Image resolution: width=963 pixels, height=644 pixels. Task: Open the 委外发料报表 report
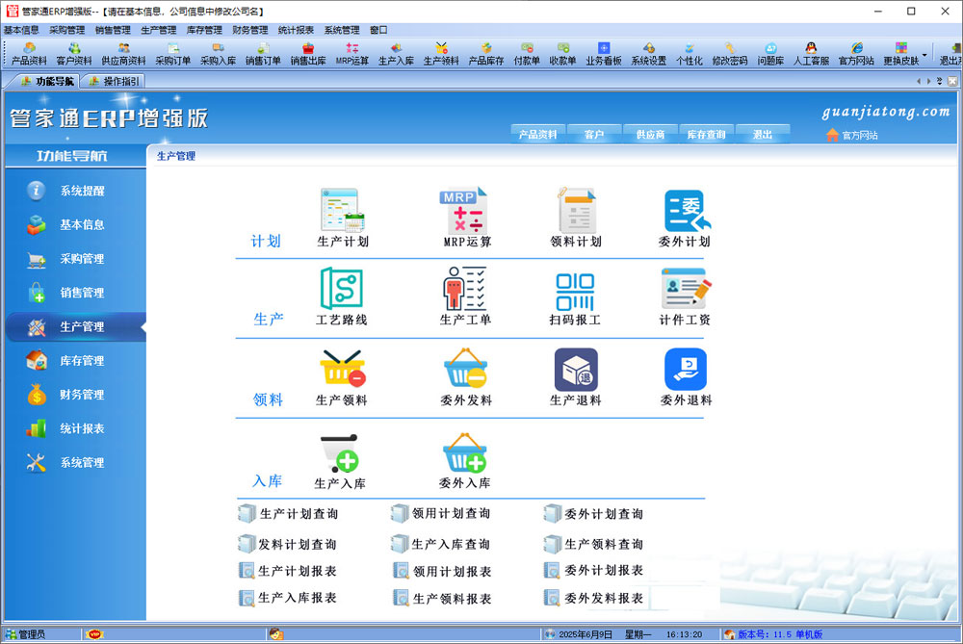603,598
